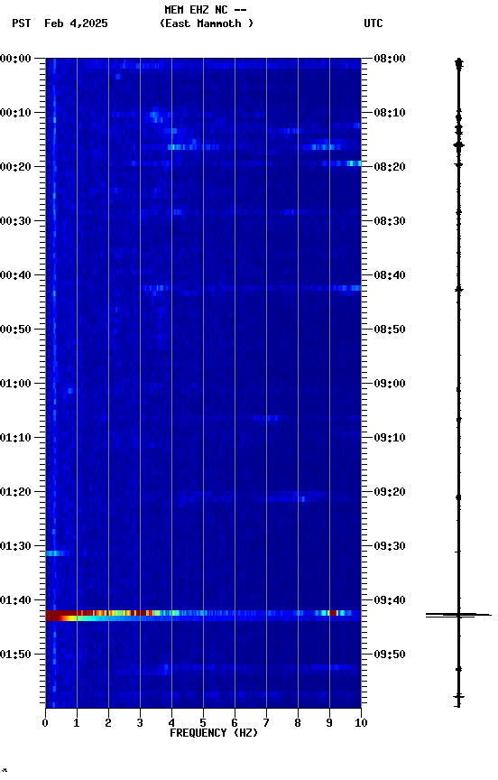Click the UTC time label 09:00

[x=390, y=384]
